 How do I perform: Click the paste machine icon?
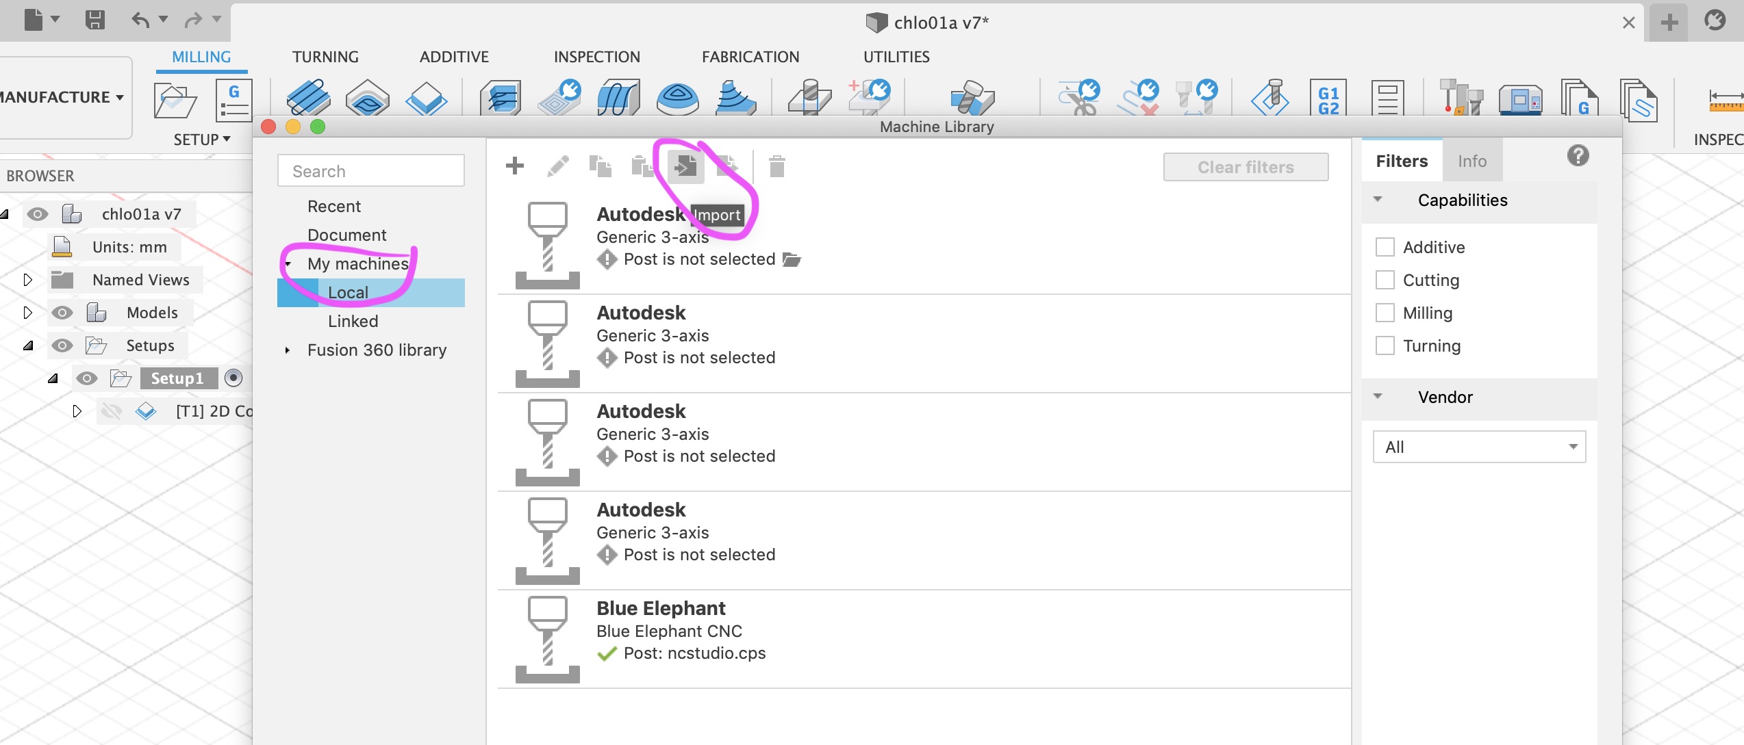click(642, 166)
